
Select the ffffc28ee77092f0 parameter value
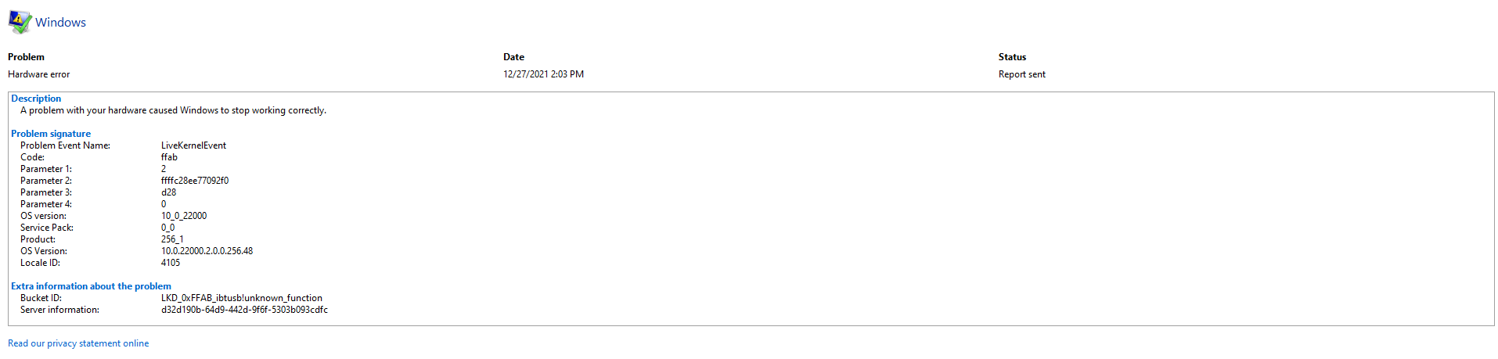coord(195,181)
